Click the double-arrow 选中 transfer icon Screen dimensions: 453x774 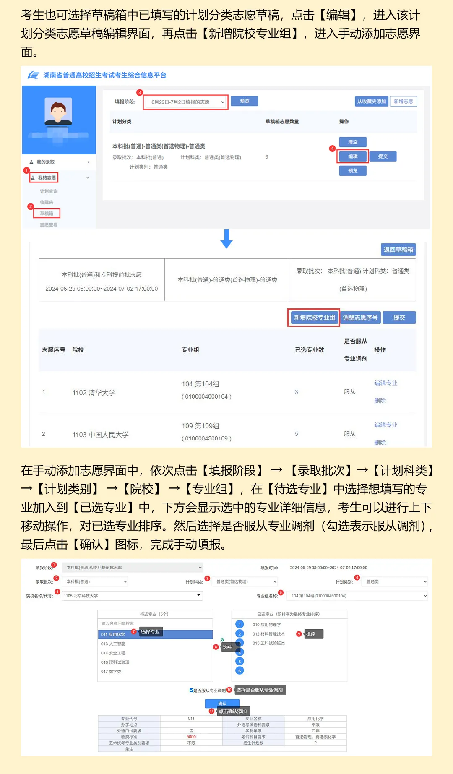[x=222, y=640]
